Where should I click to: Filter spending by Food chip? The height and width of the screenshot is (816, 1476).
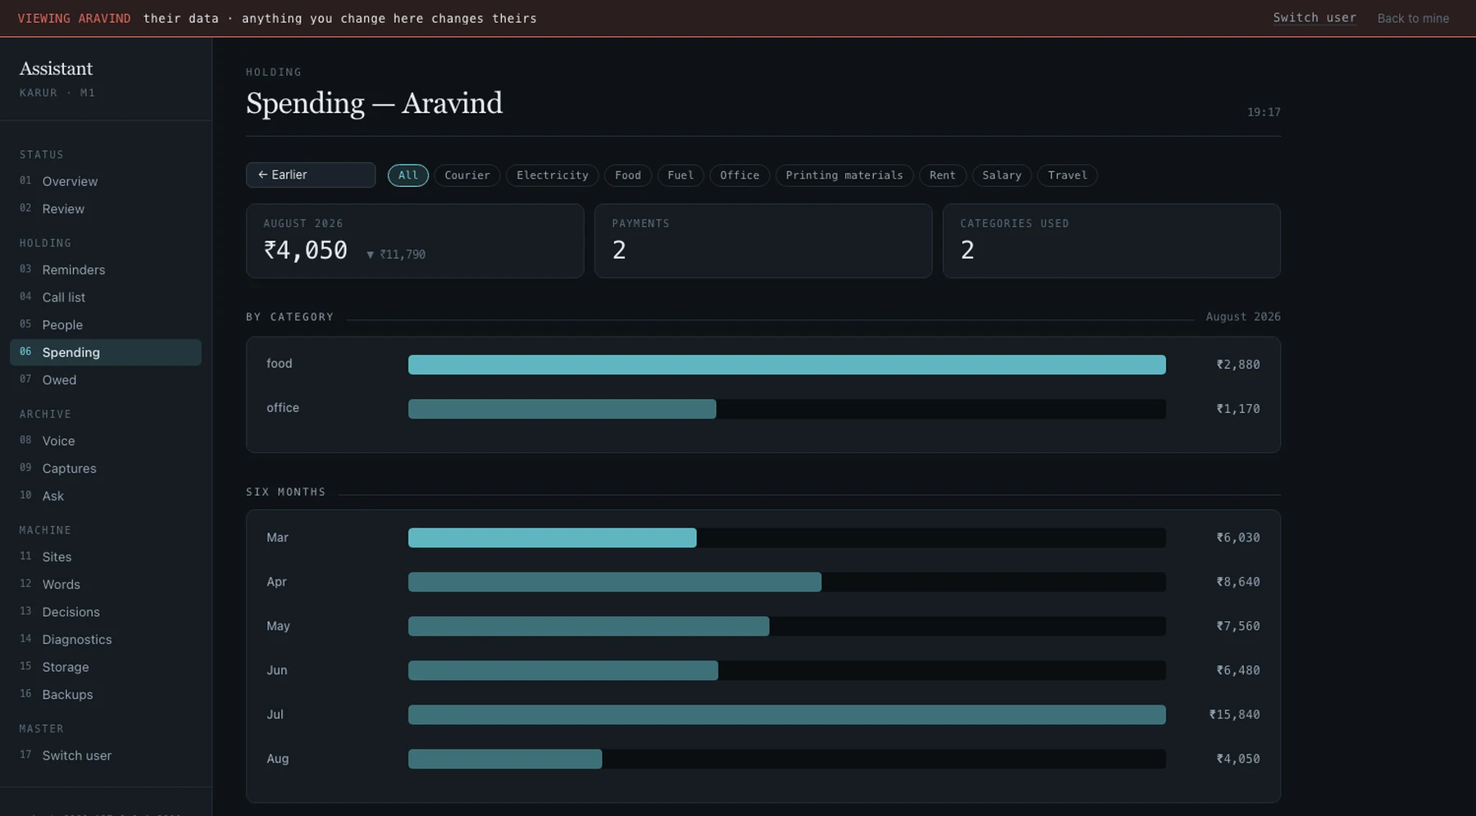(628, 175)
